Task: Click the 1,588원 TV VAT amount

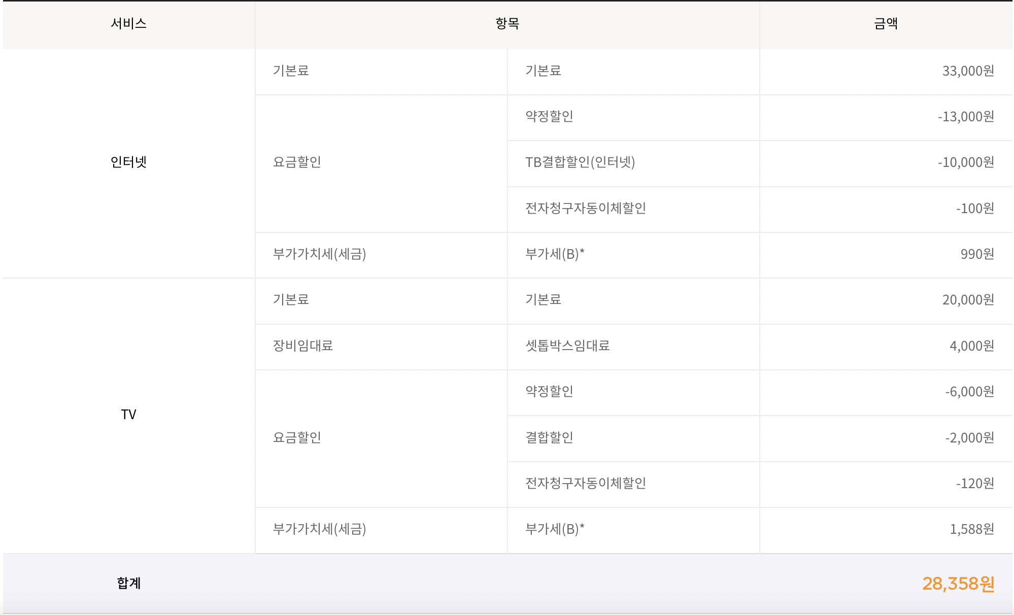Action: pyautogui.click(x=971, y=529)
